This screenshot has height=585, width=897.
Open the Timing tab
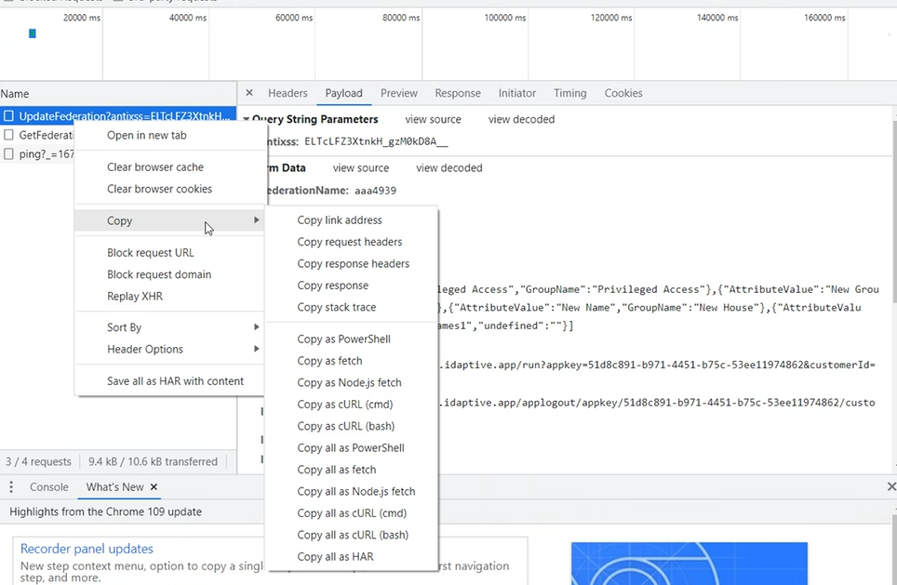pos(569,93)
